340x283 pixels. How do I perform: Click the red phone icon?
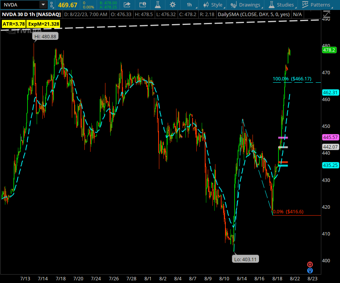(310, 264)
